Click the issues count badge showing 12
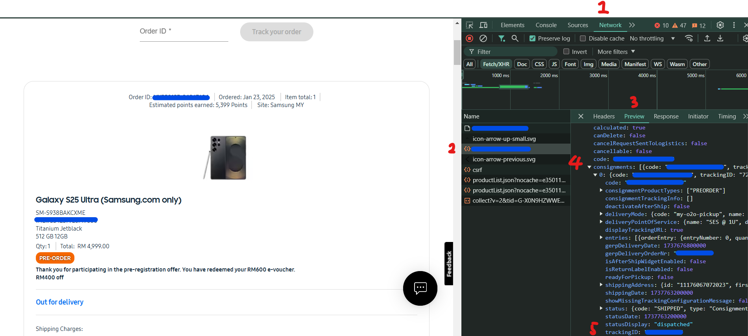The image size is (748, 336). pyautogui.click(x=699, y=26)
